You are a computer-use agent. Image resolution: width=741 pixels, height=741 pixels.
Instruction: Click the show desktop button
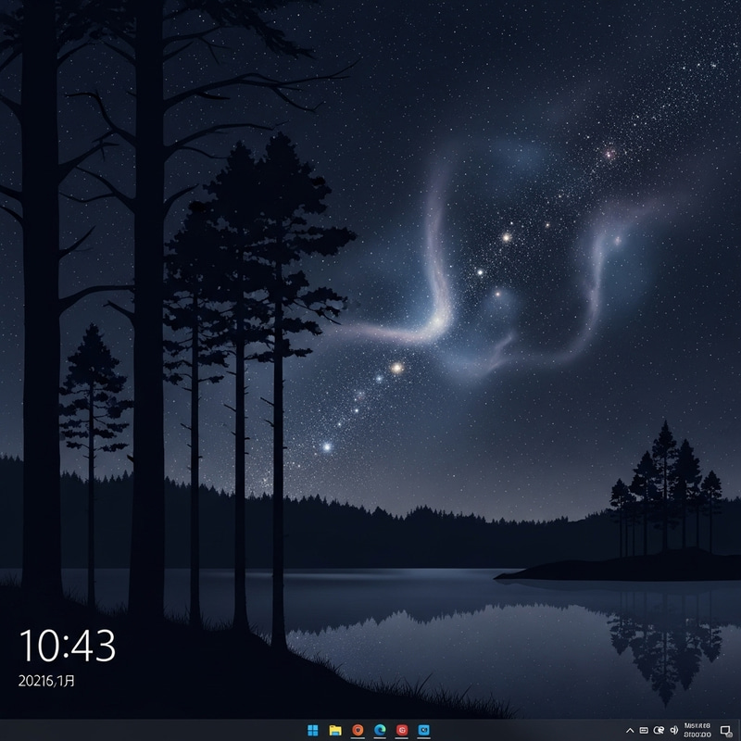coord(739,731)
